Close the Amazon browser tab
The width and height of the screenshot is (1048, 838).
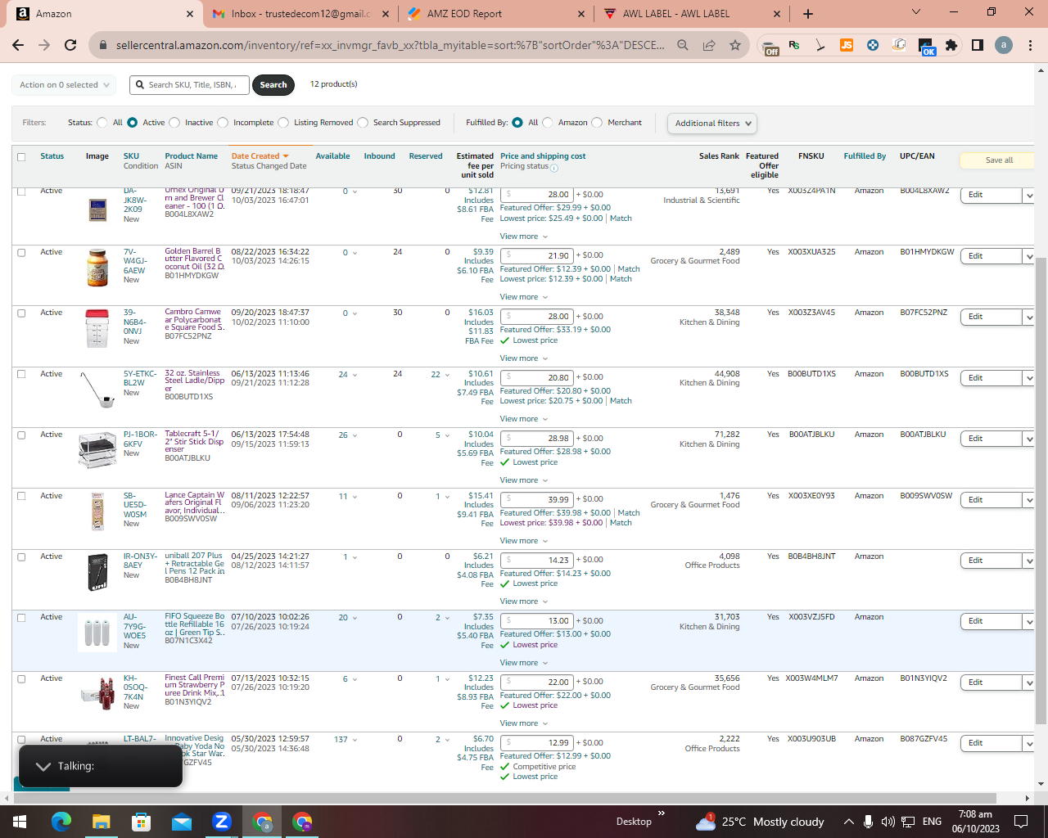(x=189, y=13)
